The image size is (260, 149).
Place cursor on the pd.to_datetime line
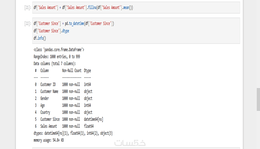click(x=73, y=24)
